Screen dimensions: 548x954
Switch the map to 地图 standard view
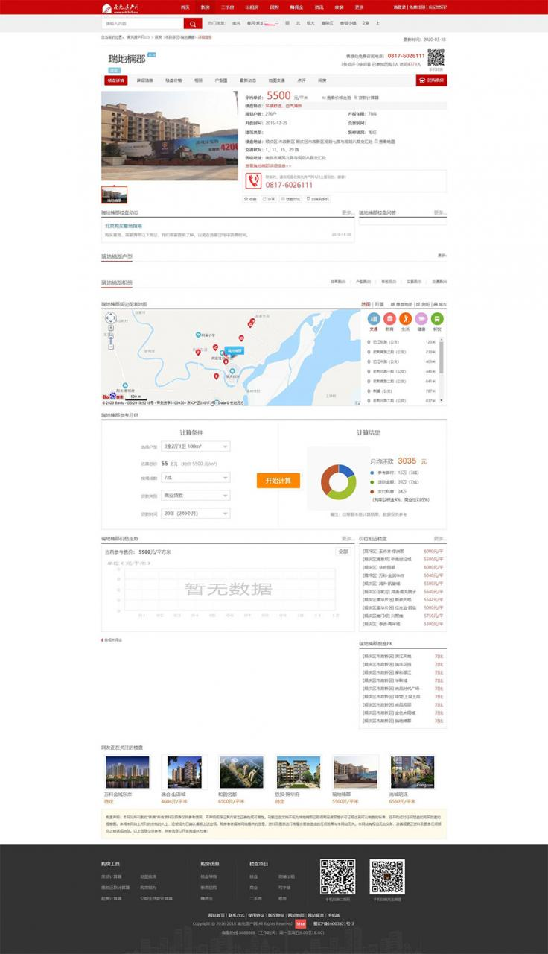[366, 304]
